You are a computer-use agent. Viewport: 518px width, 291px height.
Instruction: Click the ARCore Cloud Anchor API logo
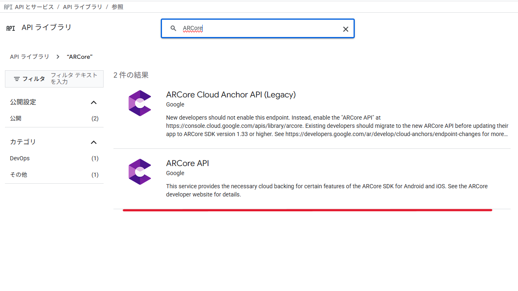pos(140,103)
